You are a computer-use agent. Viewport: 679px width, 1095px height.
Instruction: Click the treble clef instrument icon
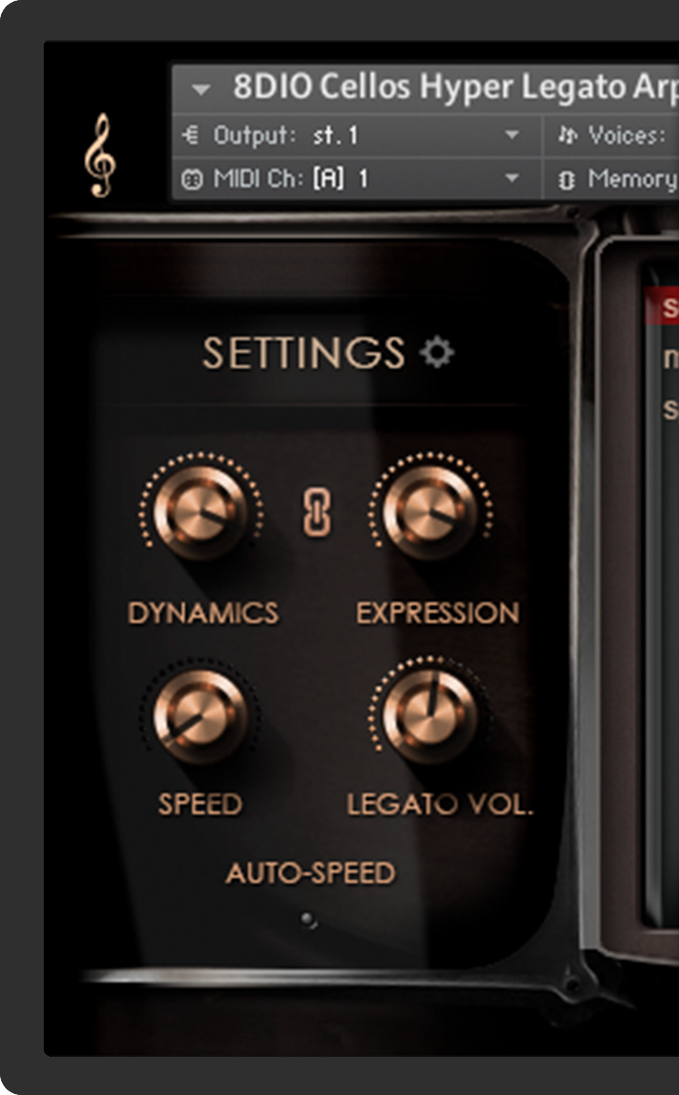[101, 154]
